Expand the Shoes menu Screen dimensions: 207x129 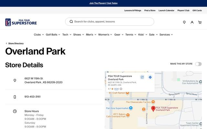click(x=79, y=35)
